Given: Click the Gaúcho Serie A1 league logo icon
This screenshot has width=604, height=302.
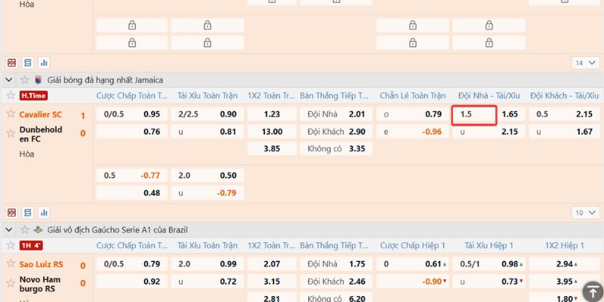Looking at the screenshot, I should (39, 230).
